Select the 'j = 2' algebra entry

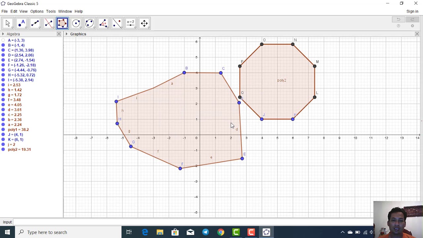click(x=12, y=144)
